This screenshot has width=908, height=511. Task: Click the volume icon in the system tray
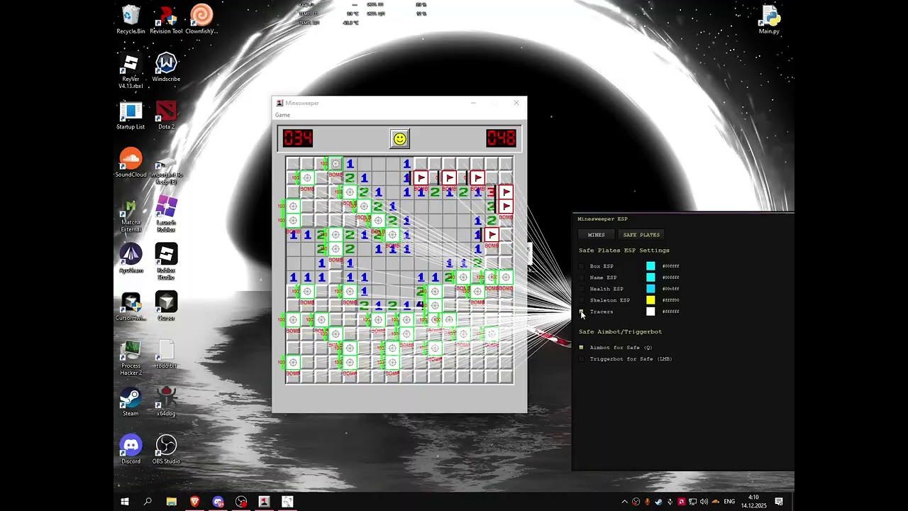(704, 502)
